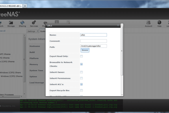Open the Account toolbar icon
Screen dimensions: 169x113
(148, 24)
